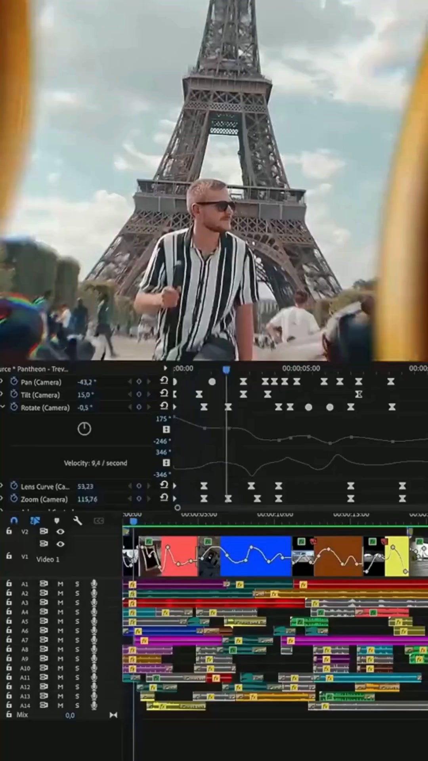Click the Rotate (Camera) angle dial

(84, 428)
